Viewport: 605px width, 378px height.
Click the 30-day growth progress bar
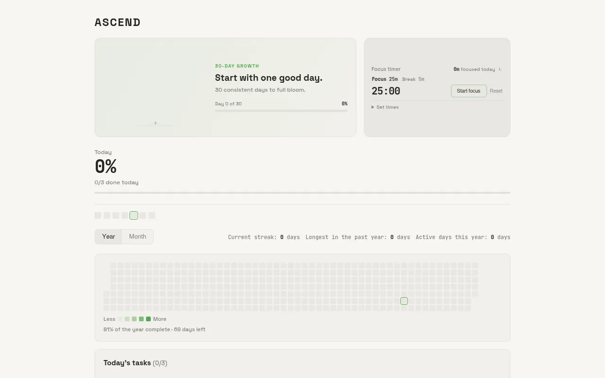tap(281, 111)
